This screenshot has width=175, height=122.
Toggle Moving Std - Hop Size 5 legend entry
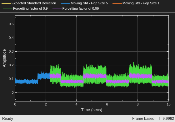(84, 3)
